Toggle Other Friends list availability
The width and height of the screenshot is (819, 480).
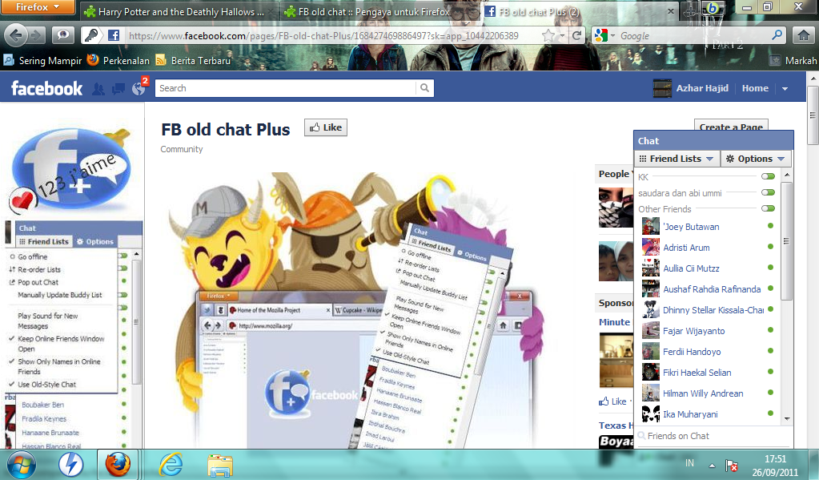pyautogui.click(x=768, y=208)
